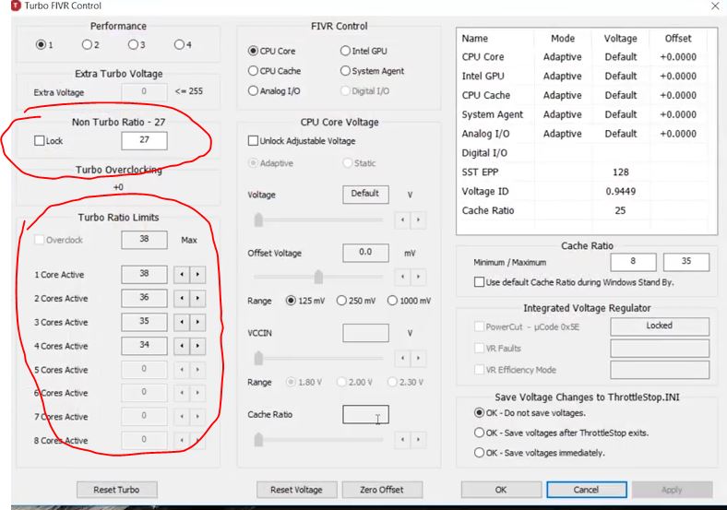Decrease 4 Cores Active ratio arrow
Image resolution: width=727 pixels, height=510 pixels.
pos(182,346)
